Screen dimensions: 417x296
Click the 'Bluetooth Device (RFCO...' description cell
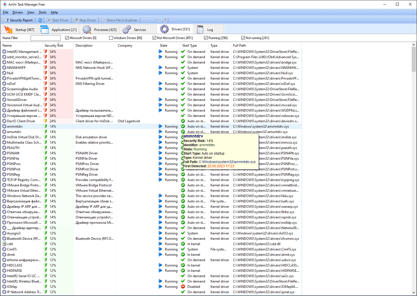[95, 239]
